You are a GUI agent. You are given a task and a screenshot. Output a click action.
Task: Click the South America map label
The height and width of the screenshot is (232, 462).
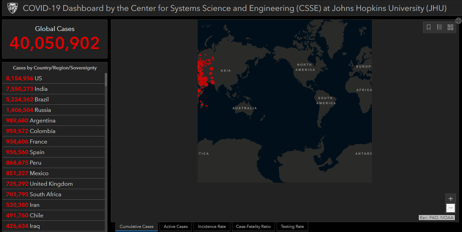(326, 100)
